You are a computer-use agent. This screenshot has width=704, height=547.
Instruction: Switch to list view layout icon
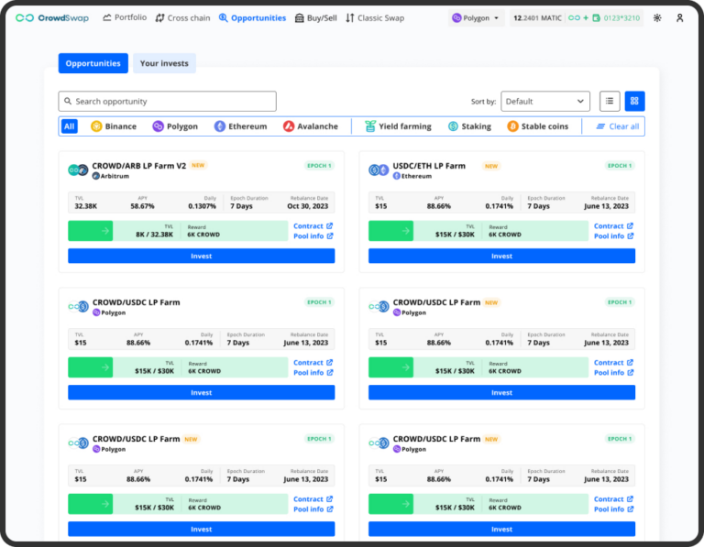click(610, 102)
